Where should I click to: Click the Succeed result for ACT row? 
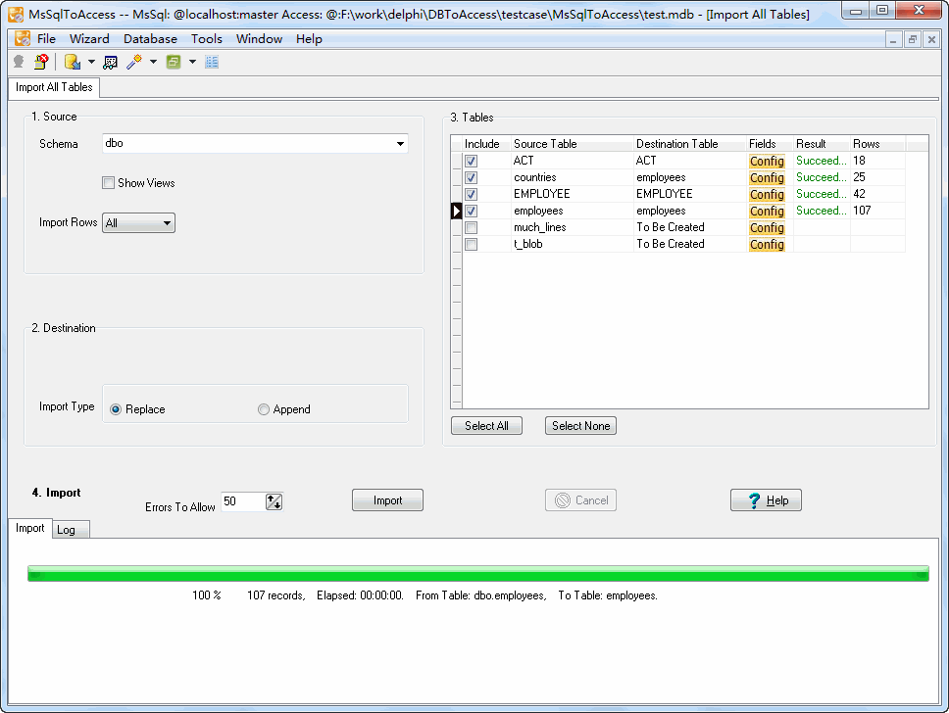pos(822,161)
